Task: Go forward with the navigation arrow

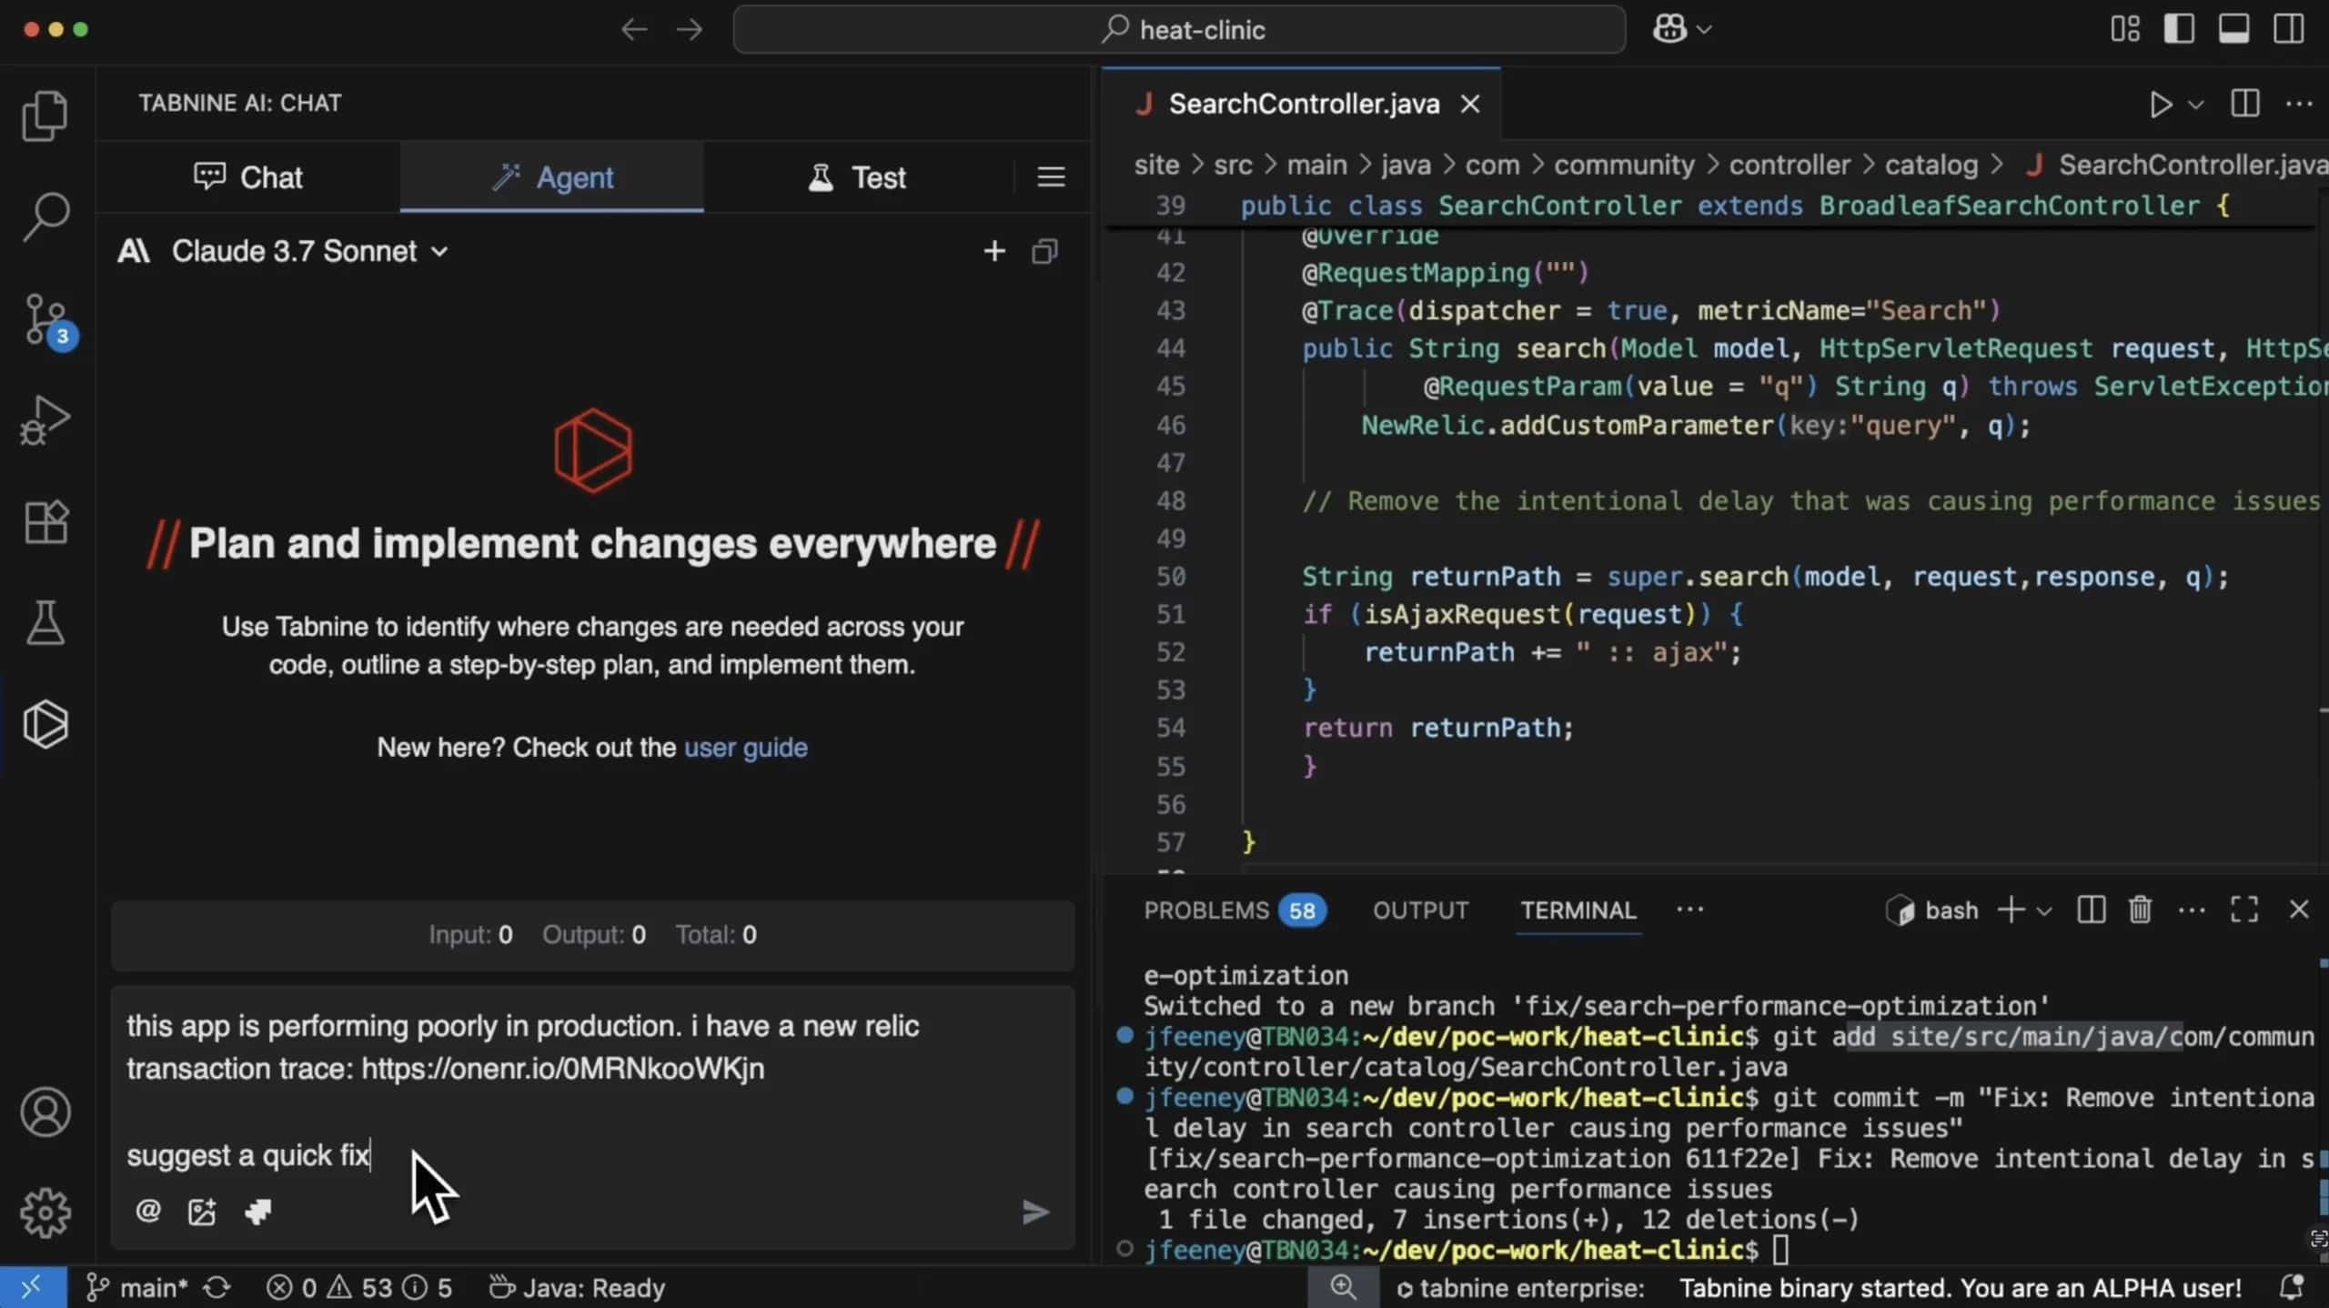Action: pyautogui.click(x=690, y=29)
